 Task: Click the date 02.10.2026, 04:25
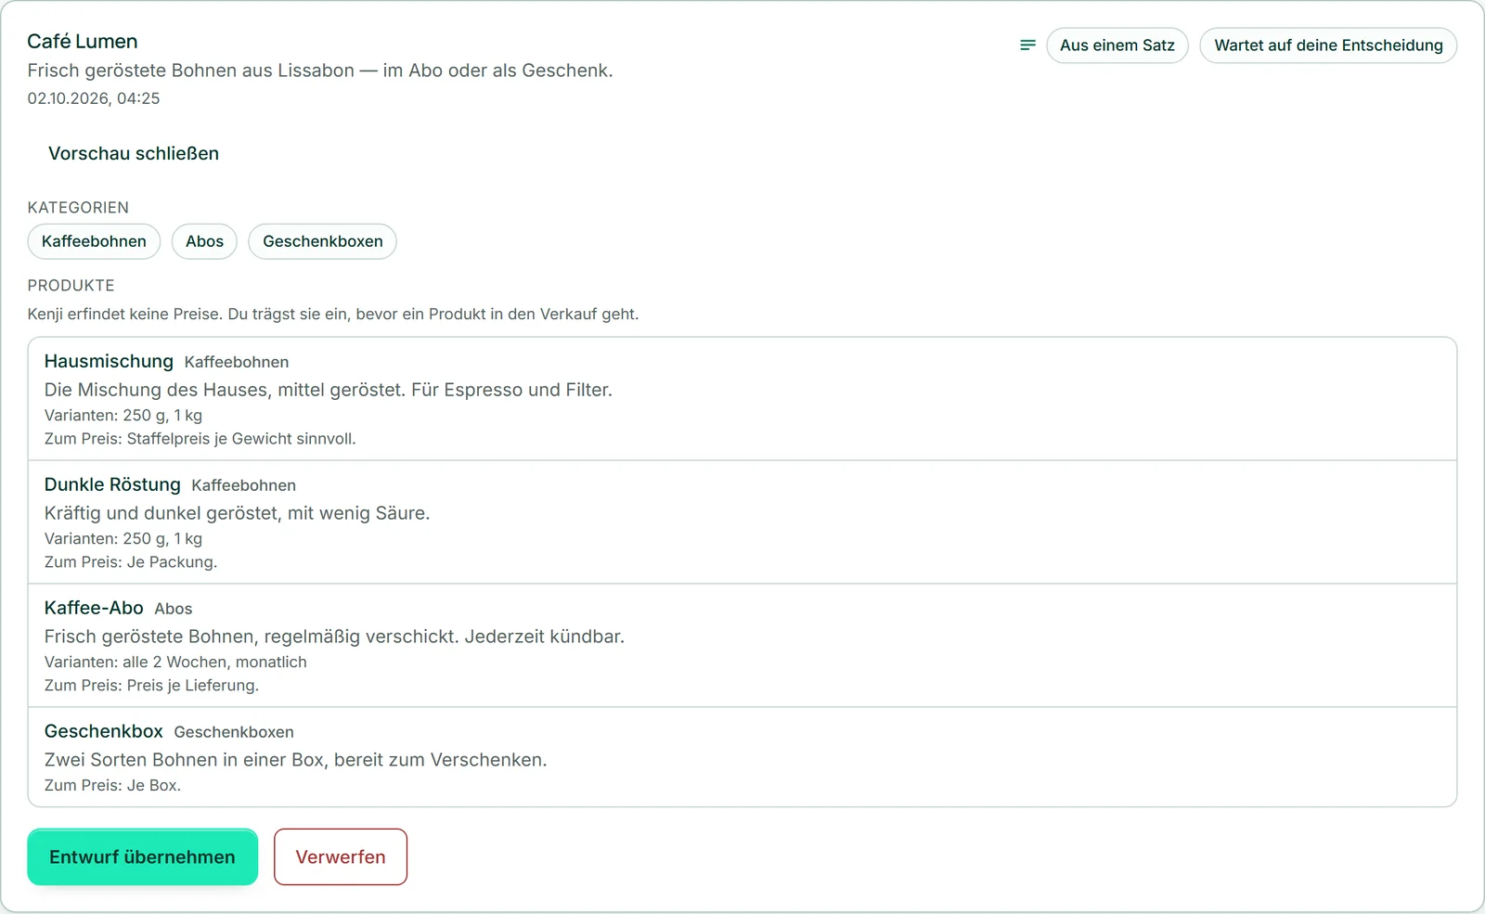(x=94, y=98)
